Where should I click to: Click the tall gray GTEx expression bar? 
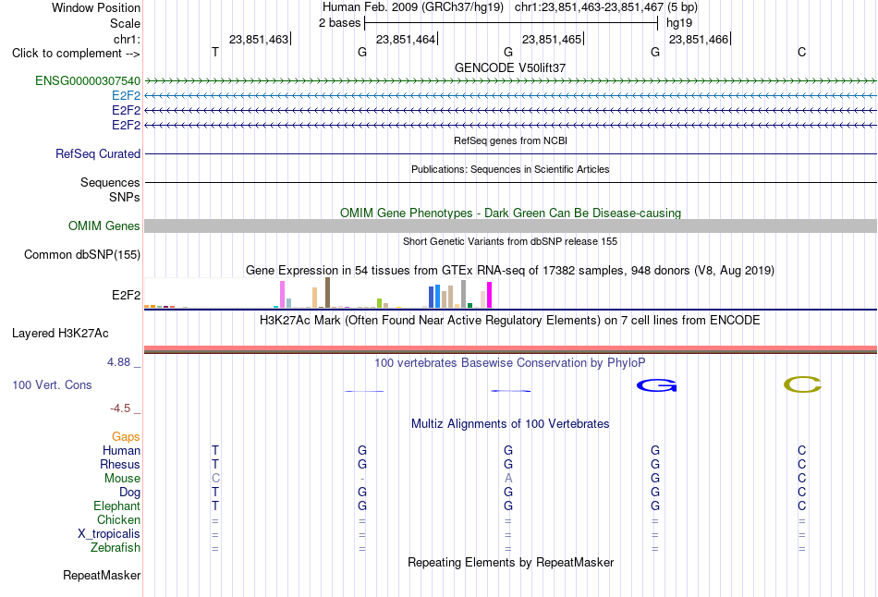coord(464,294)
